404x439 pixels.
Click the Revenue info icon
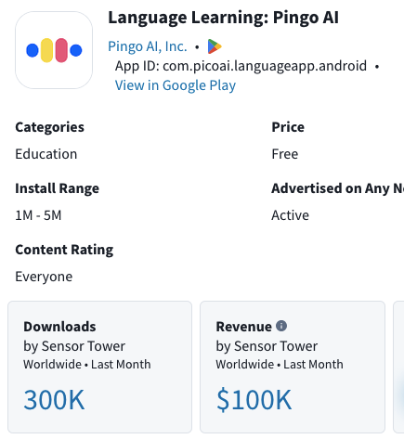(x=281, y=326)
